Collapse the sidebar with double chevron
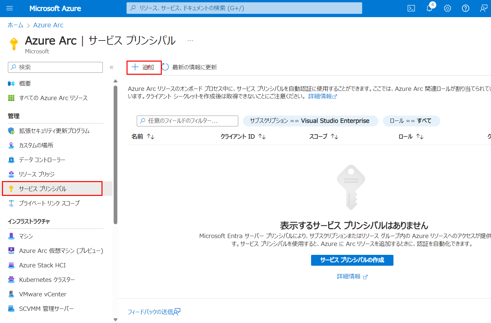This screenshot has width=491, height=323. (x=111, y=67)
